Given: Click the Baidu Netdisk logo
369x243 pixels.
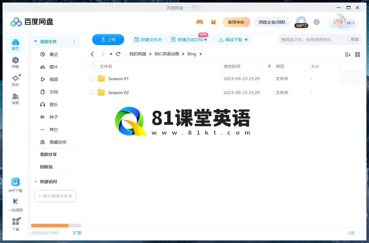Looking at the screenshot, I should [x=32, y=22].
